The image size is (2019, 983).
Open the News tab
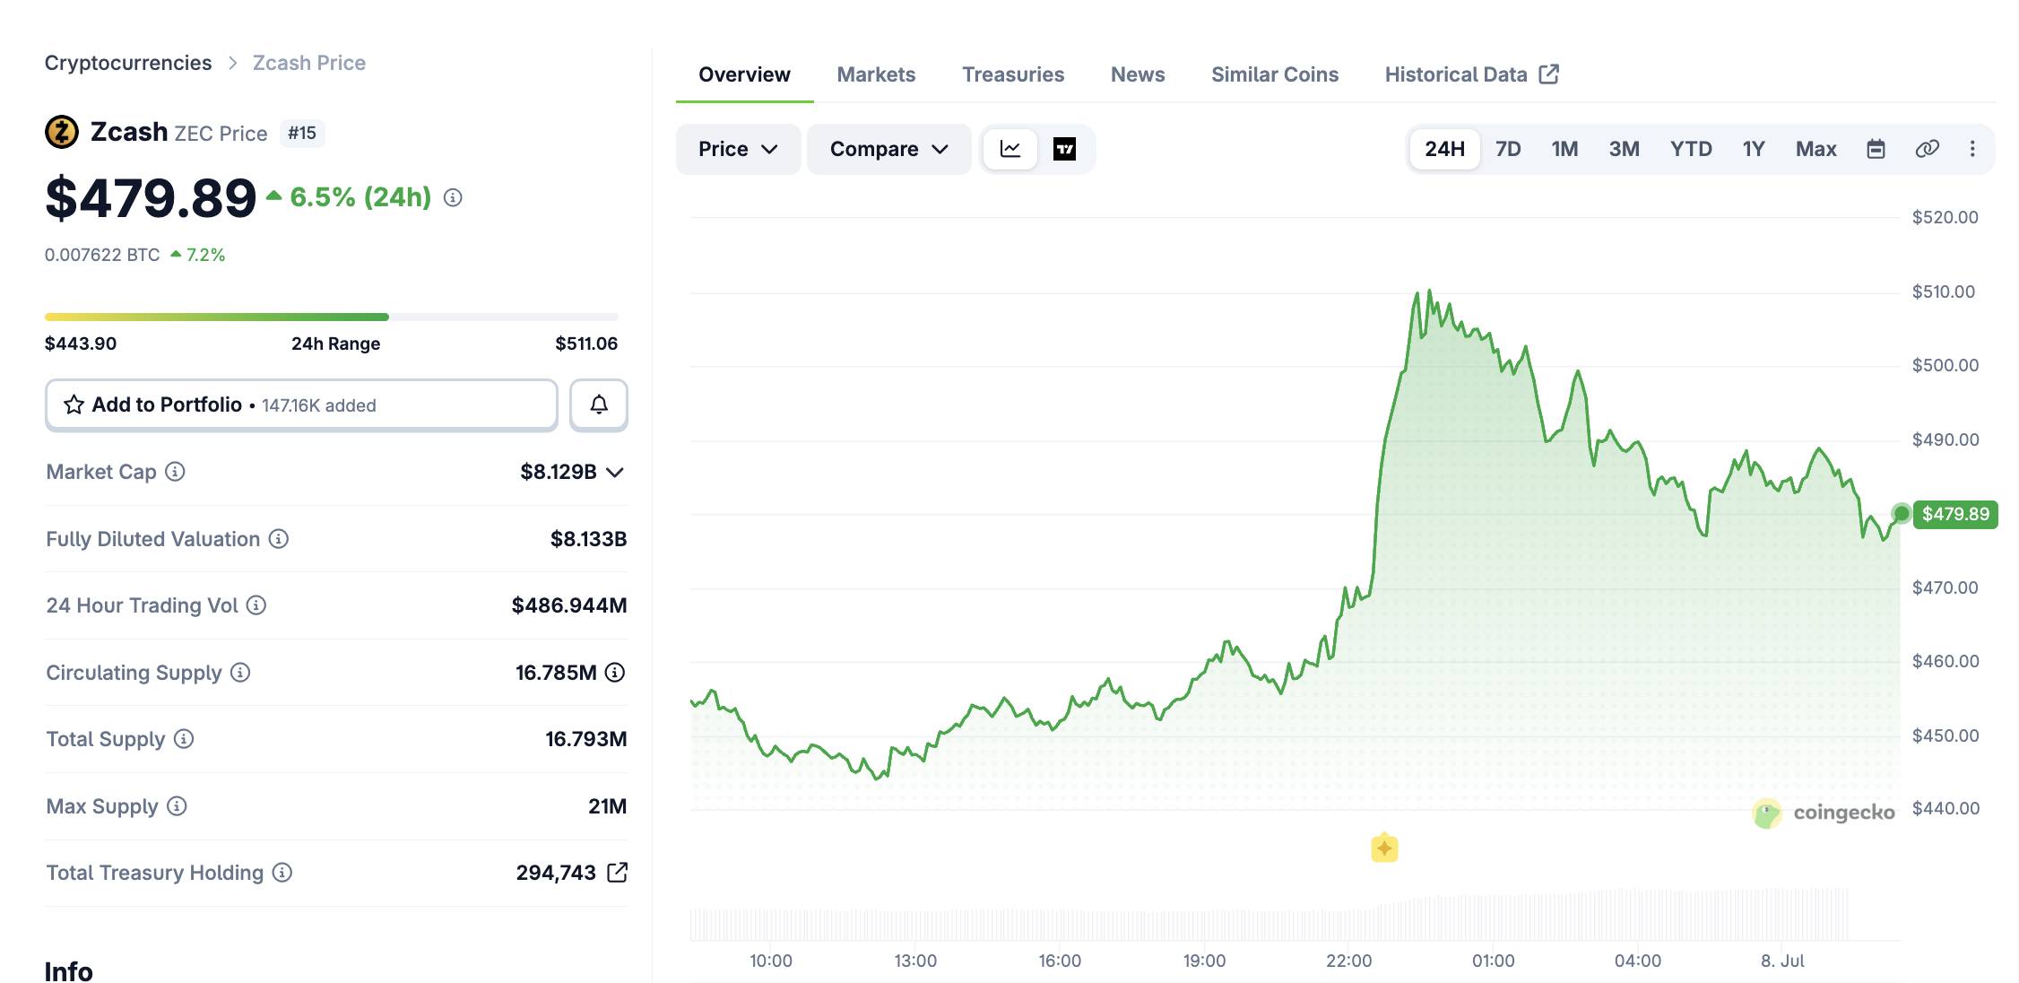[1138, 74]
